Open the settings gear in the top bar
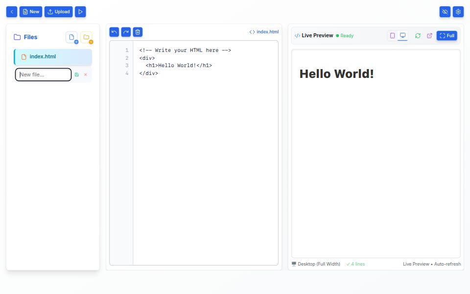 [458, 11]
